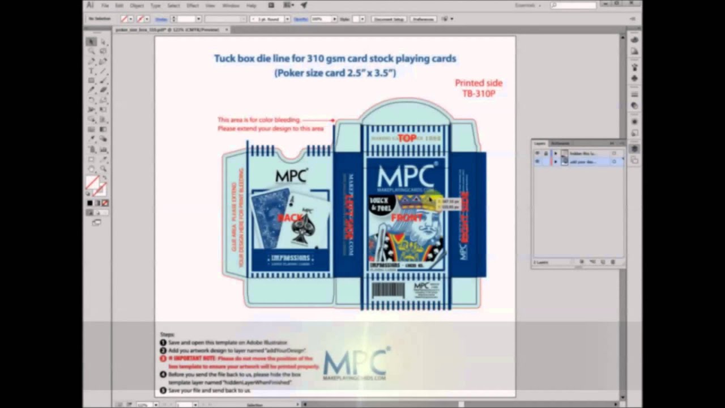The height and width of the screenshot is (408, 725).
Task: Choose the Symbol Sprayer tool
Action: coord(91,148)
